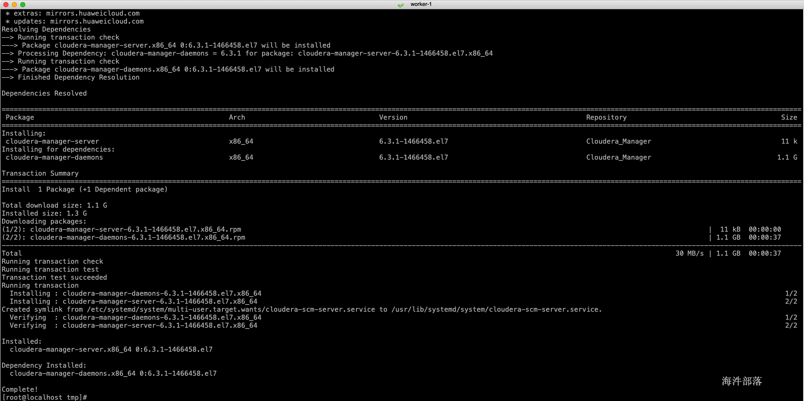Click the 30 MB/s download speed text
This screenshot has width=804, height=401.
click(x=690, y=253)
